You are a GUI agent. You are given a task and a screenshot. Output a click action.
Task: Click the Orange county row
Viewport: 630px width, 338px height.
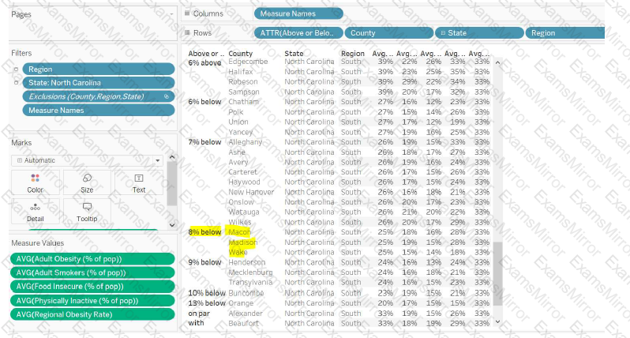coord(241,303)
